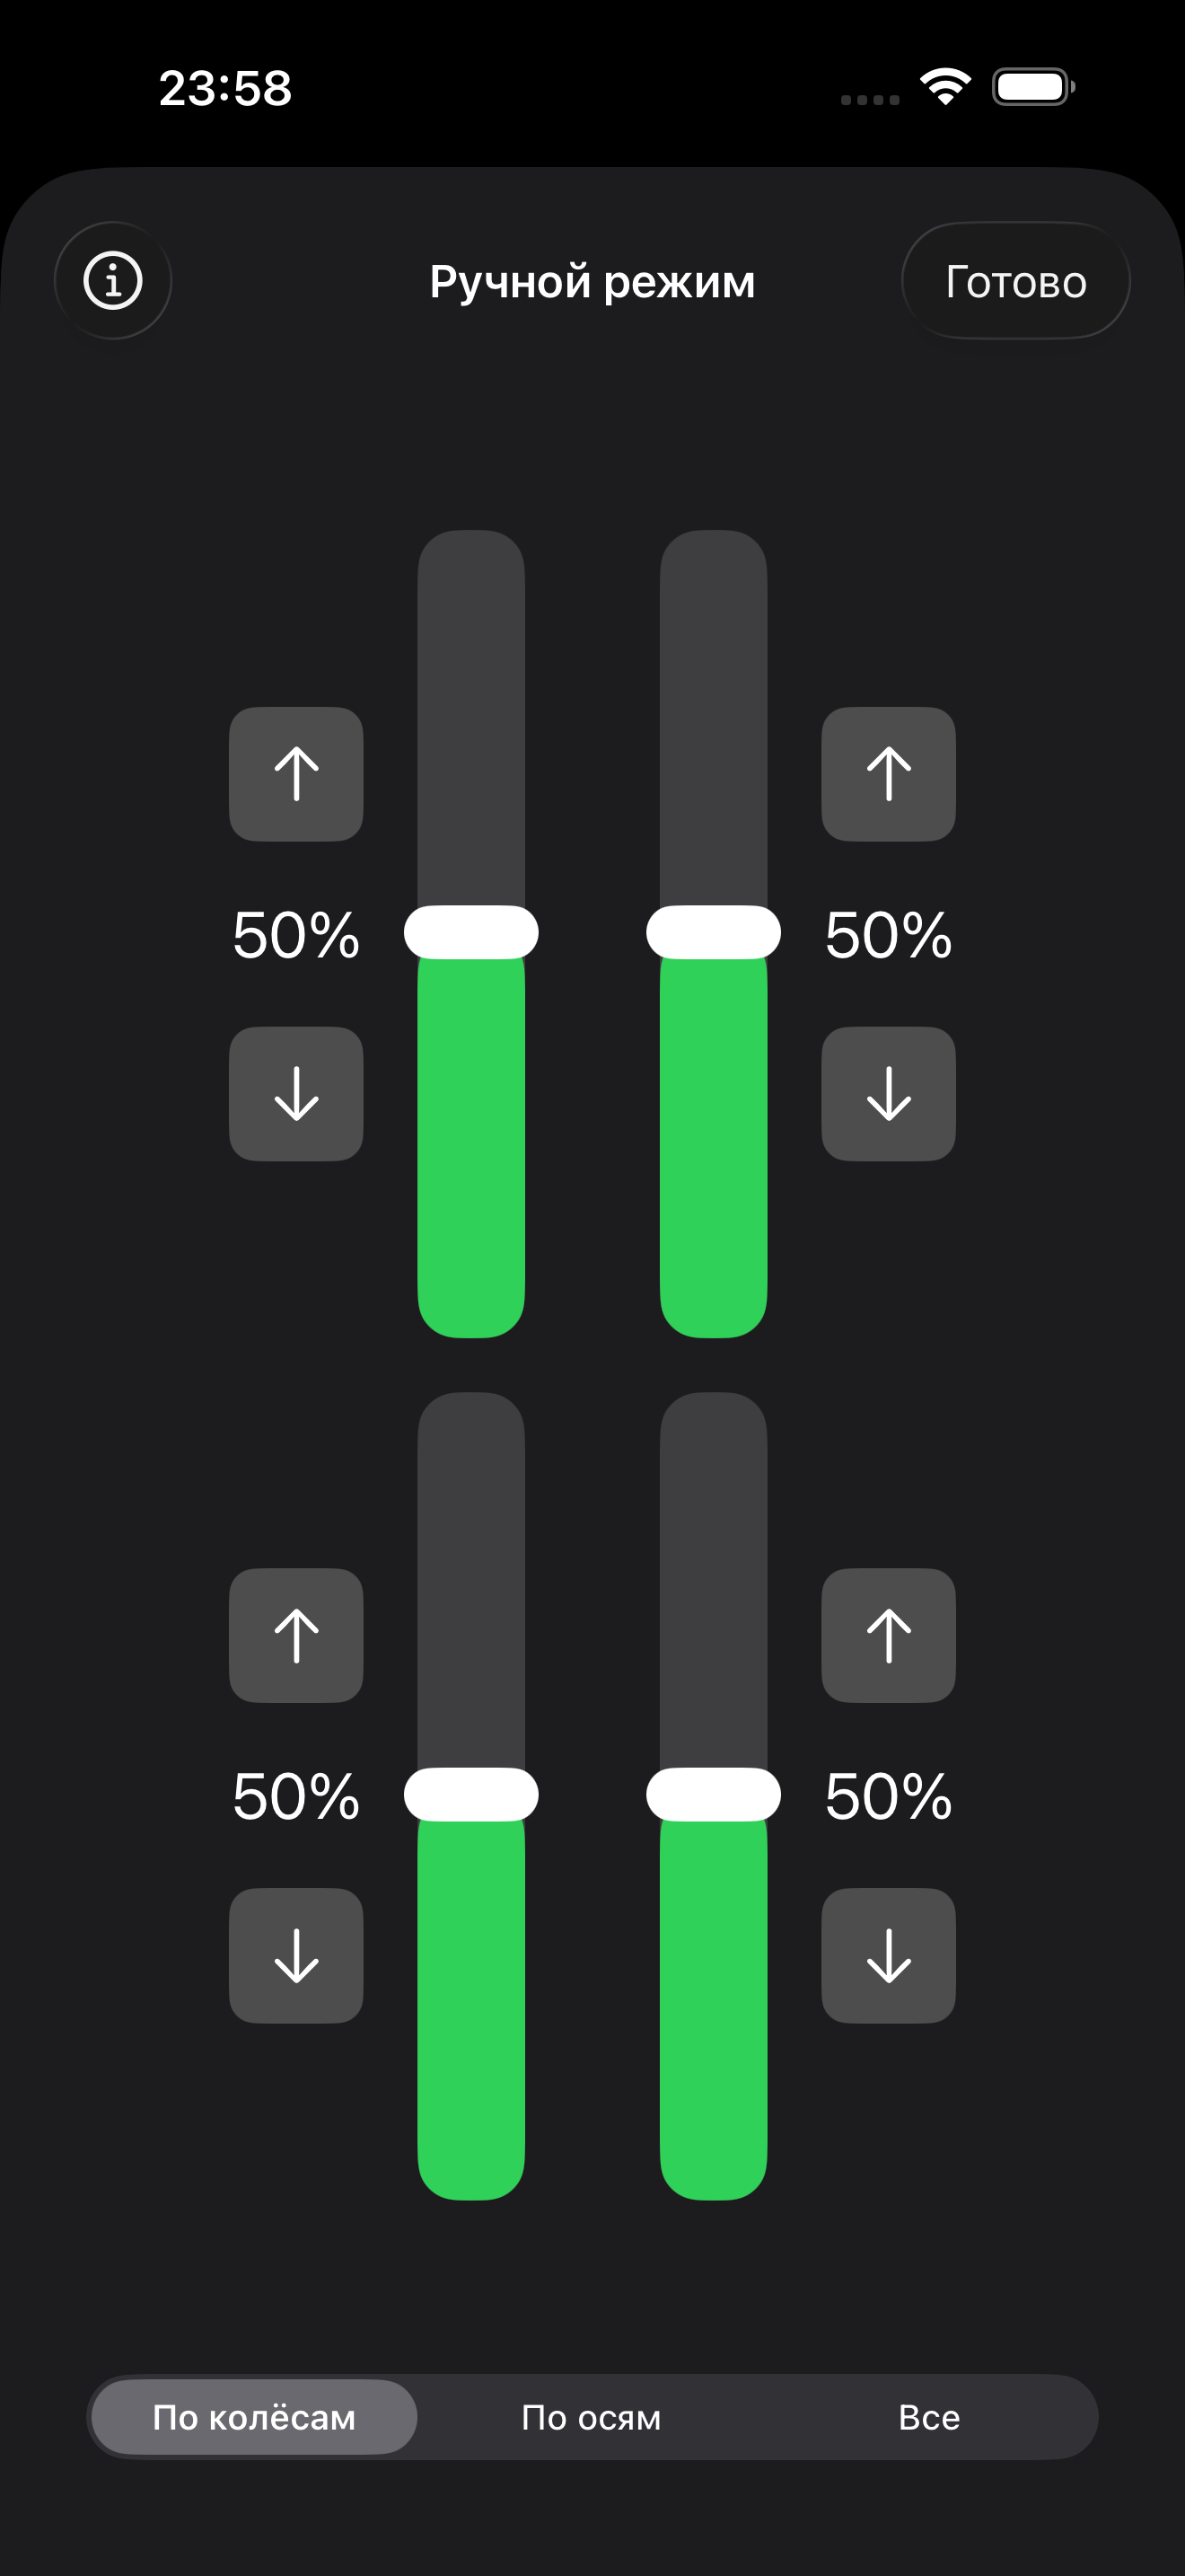Tap the Ручной режим title
Image resolution: width=1185 pixels, height=2576 pixels.
pyautogui.click(x=592, y=281)
